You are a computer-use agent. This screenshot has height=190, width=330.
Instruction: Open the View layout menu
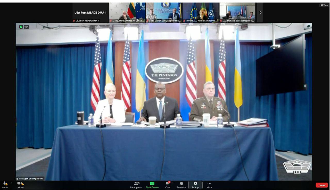pos(324,5)
